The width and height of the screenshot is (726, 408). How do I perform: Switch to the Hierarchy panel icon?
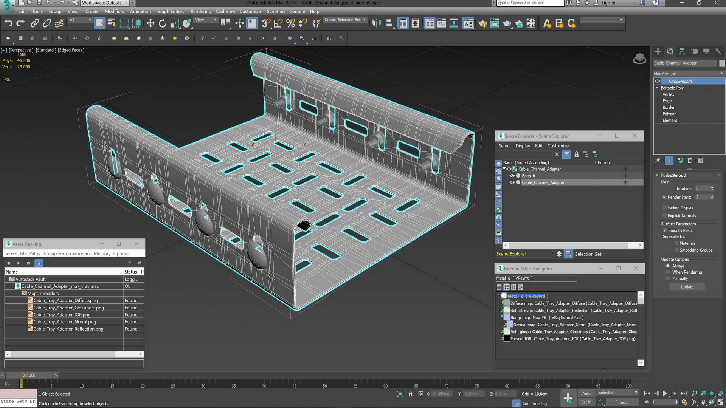pyautogui.click(x=682, y=51)
